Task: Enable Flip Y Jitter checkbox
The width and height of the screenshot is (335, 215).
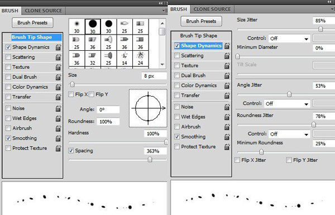Action: 289,160
